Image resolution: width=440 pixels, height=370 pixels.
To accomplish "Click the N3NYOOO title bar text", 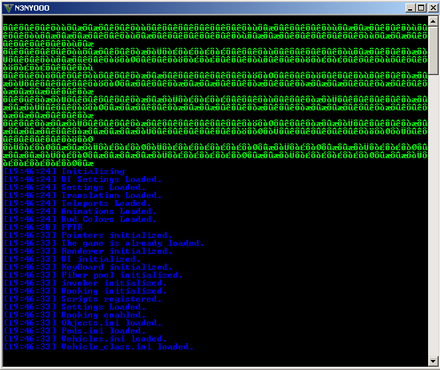I will [x=32, y=8].
